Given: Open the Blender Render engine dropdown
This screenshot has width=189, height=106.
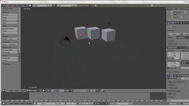Looking at the screenshot, I should click(x=85, y=6).
